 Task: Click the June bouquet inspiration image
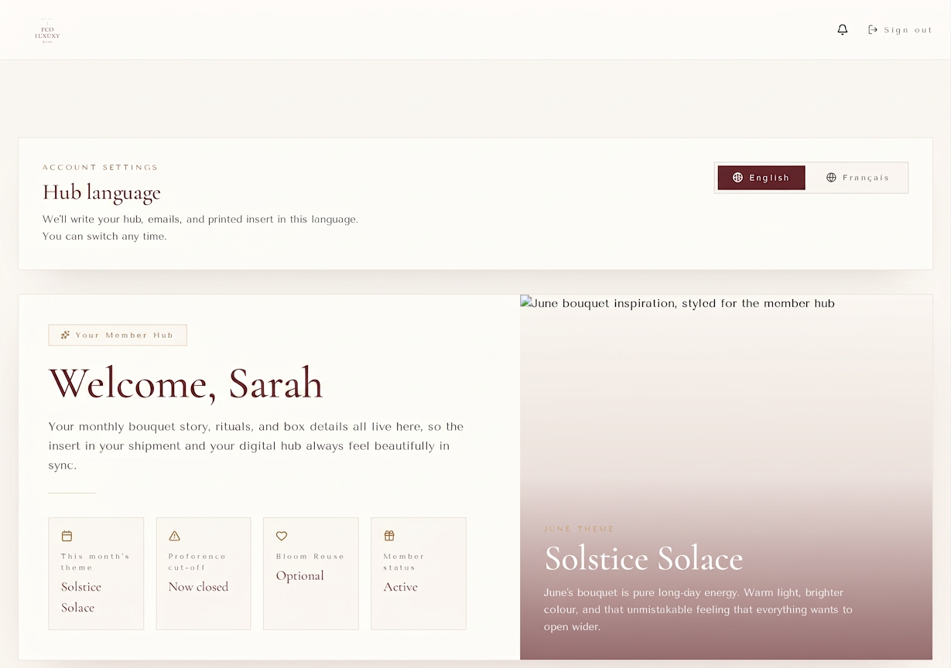pos(726,477)
